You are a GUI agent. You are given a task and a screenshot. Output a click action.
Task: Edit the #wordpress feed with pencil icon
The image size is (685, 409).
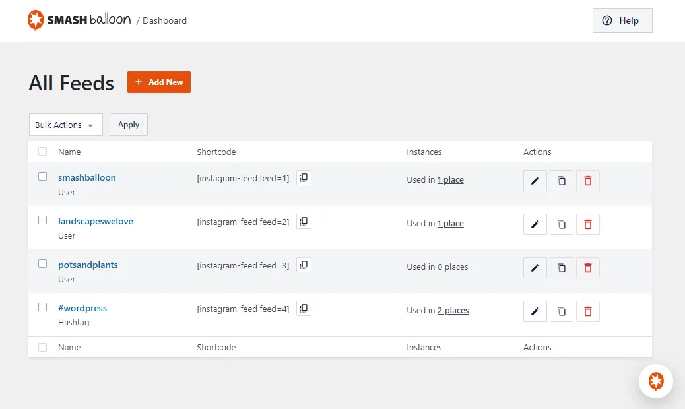535,311
